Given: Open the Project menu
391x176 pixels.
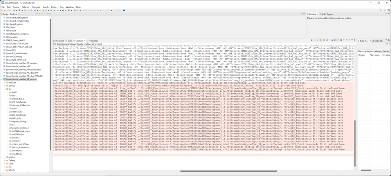Looking at the screenshot, I should [x=54, y=7].
